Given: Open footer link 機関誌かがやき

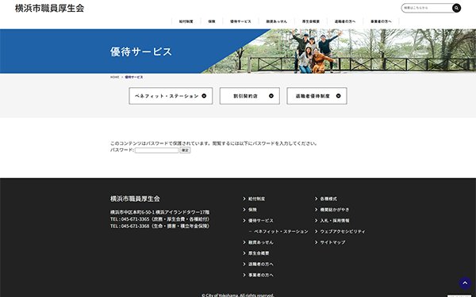Looking at the screenshot, I should click(335, 210).
